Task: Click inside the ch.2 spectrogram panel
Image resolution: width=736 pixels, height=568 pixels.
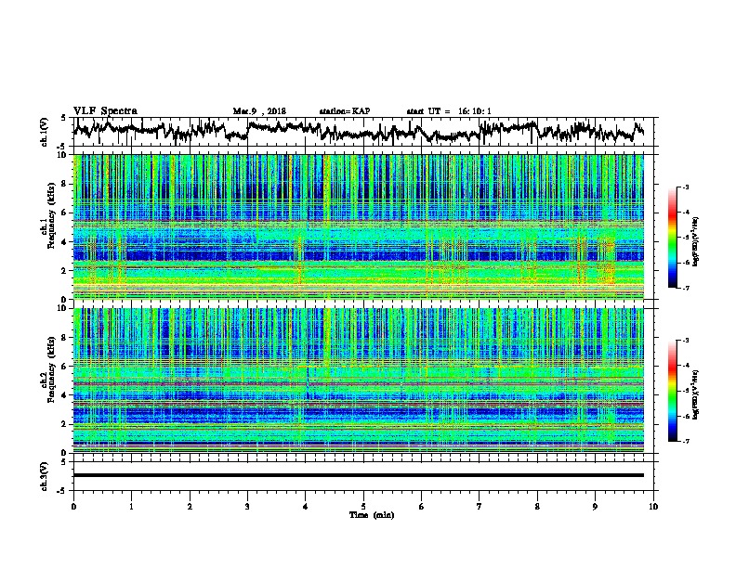Action: coord(359,381)
